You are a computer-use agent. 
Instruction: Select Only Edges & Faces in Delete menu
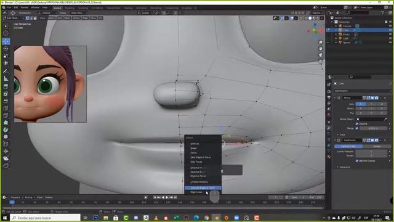coord(201,157)
